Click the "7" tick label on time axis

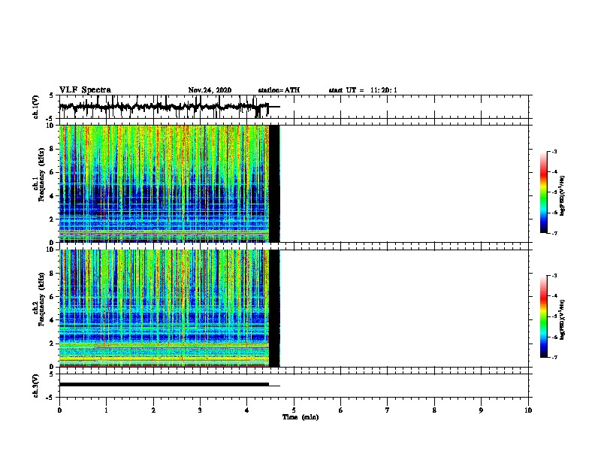(x=388, y=410)
